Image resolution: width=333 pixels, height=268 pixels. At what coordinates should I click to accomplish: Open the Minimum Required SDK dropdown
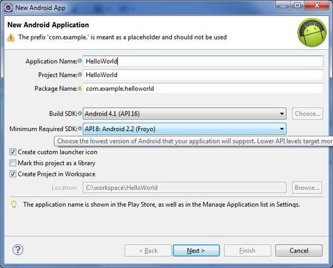point(184,129)
